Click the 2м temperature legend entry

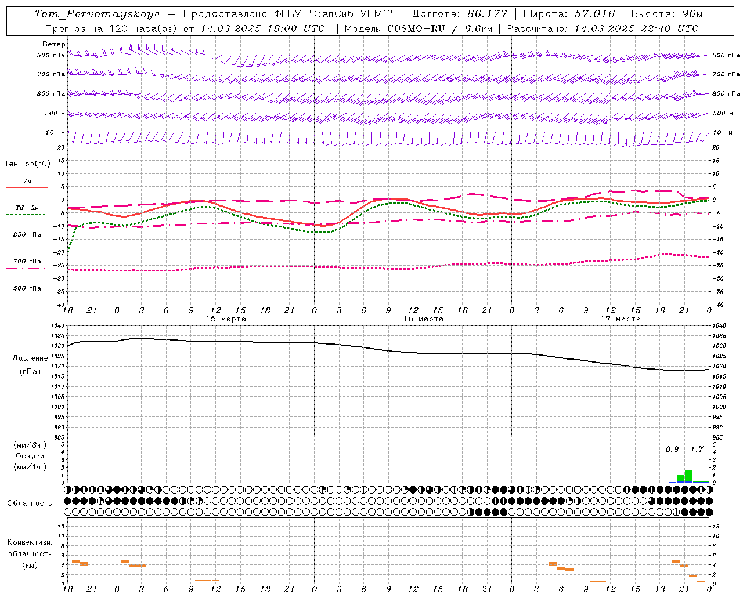[27, 182]
